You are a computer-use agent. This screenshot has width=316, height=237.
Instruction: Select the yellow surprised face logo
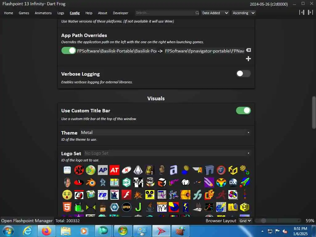67,195
